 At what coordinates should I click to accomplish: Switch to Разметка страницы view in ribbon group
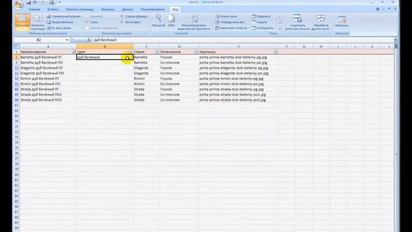point(37,22)
